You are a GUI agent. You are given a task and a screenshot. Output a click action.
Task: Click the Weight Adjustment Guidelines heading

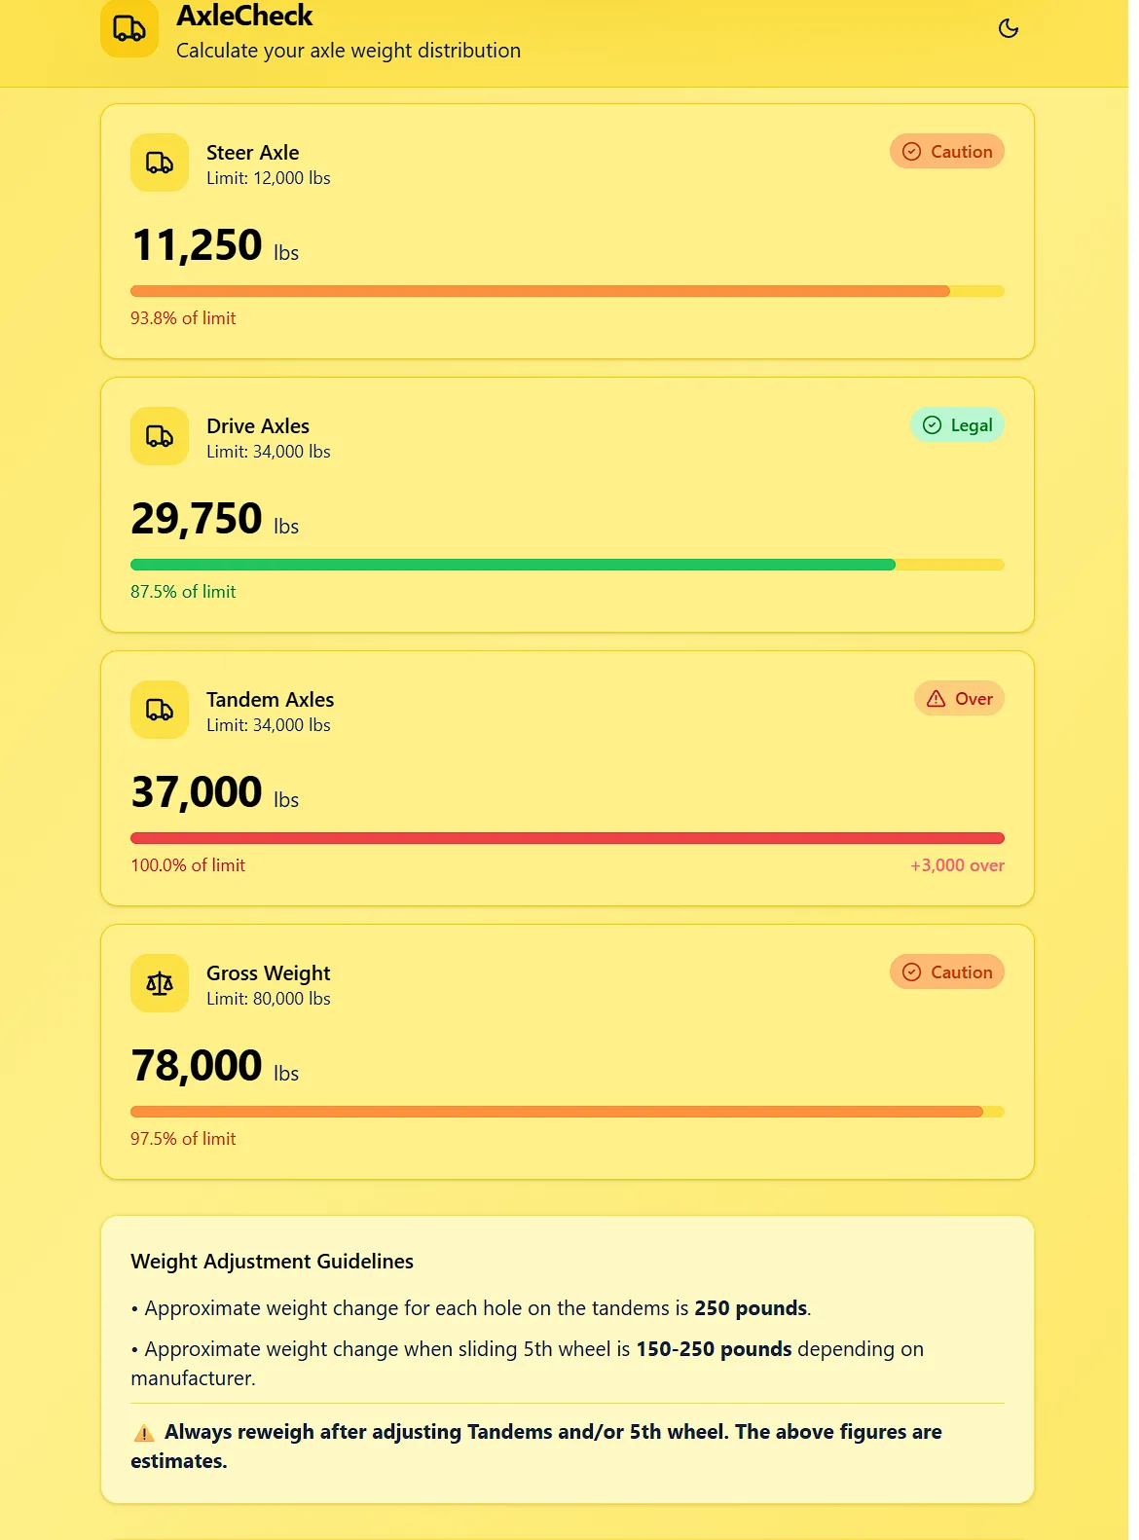click(272, 1262)
